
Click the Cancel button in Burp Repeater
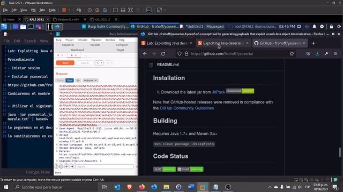85,63
